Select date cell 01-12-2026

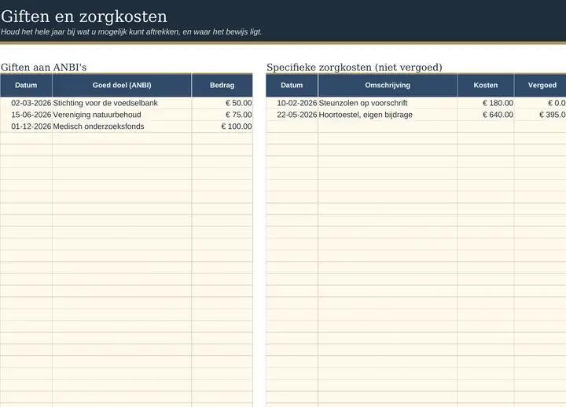(x=26, y=126)
